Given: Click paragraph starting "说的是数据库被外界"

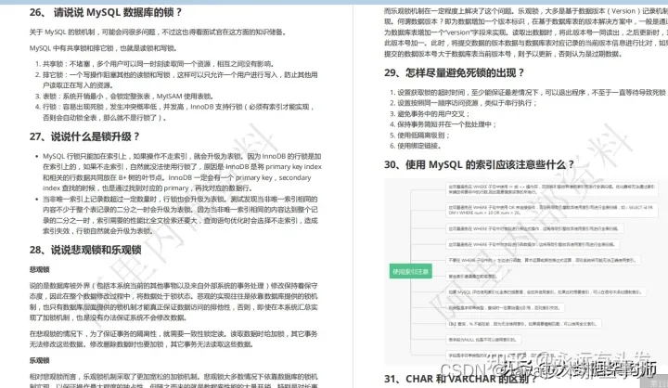Looking at the screenshot, I should coord(173,302).
